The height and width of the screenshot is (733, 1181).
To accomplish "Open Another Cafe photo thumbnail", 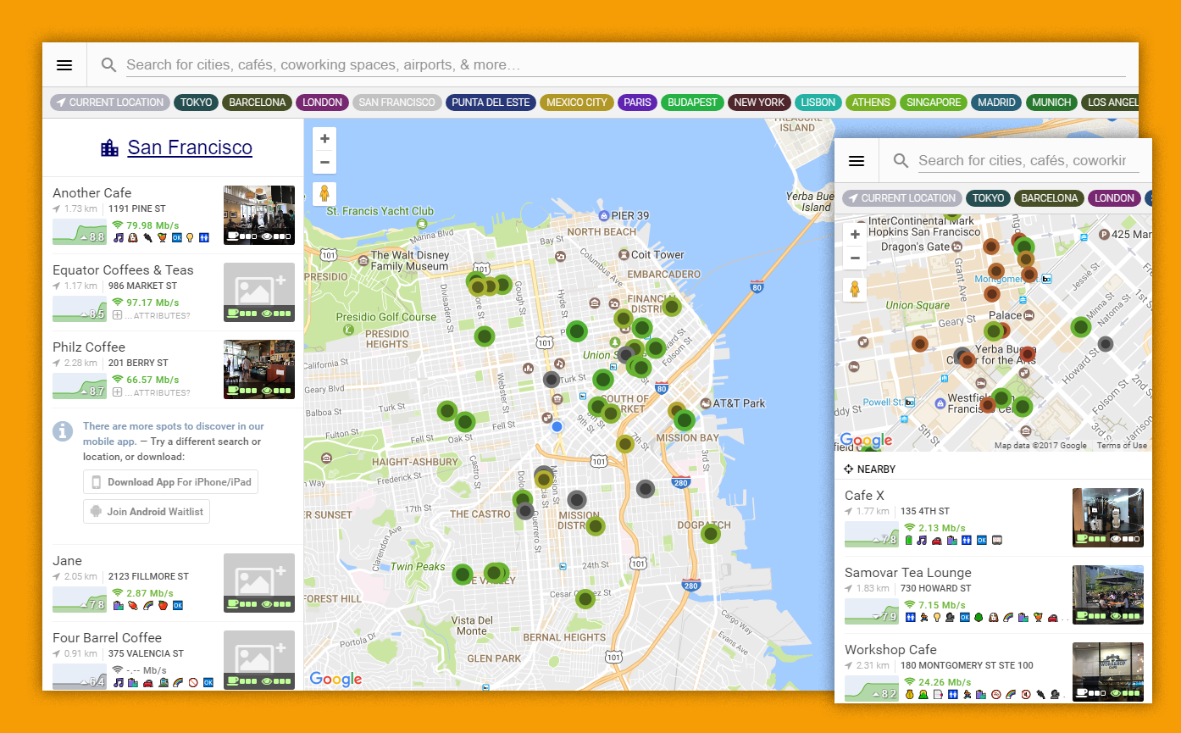I will 259,215.
